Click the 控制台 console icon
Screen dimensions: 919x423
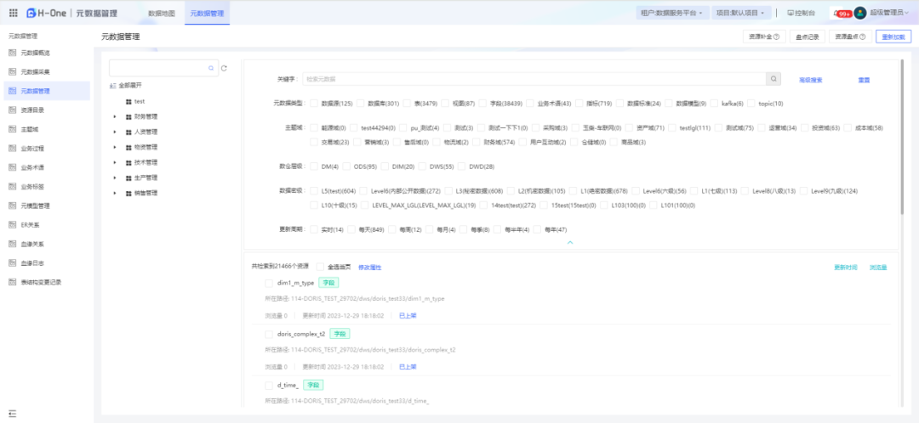(x=791, y=13)
